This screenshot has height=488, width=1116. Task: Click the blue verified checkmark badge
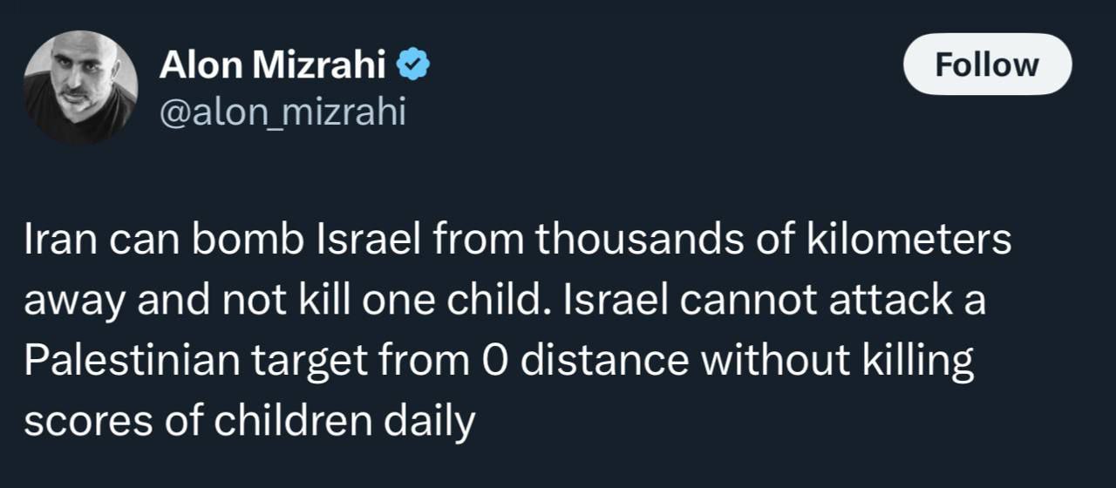tap(412, 65)
